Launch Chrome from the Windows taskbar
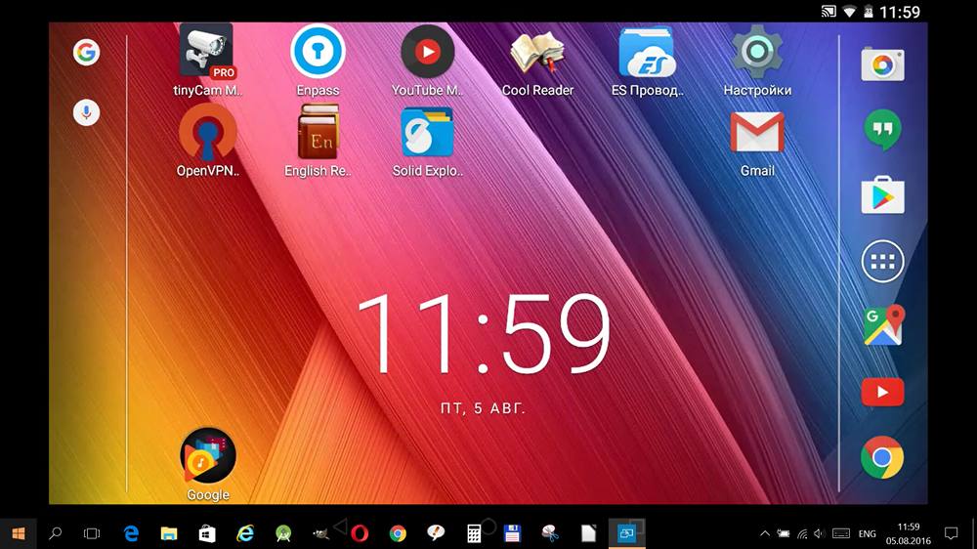977x549 pixels. coord(398,533)
